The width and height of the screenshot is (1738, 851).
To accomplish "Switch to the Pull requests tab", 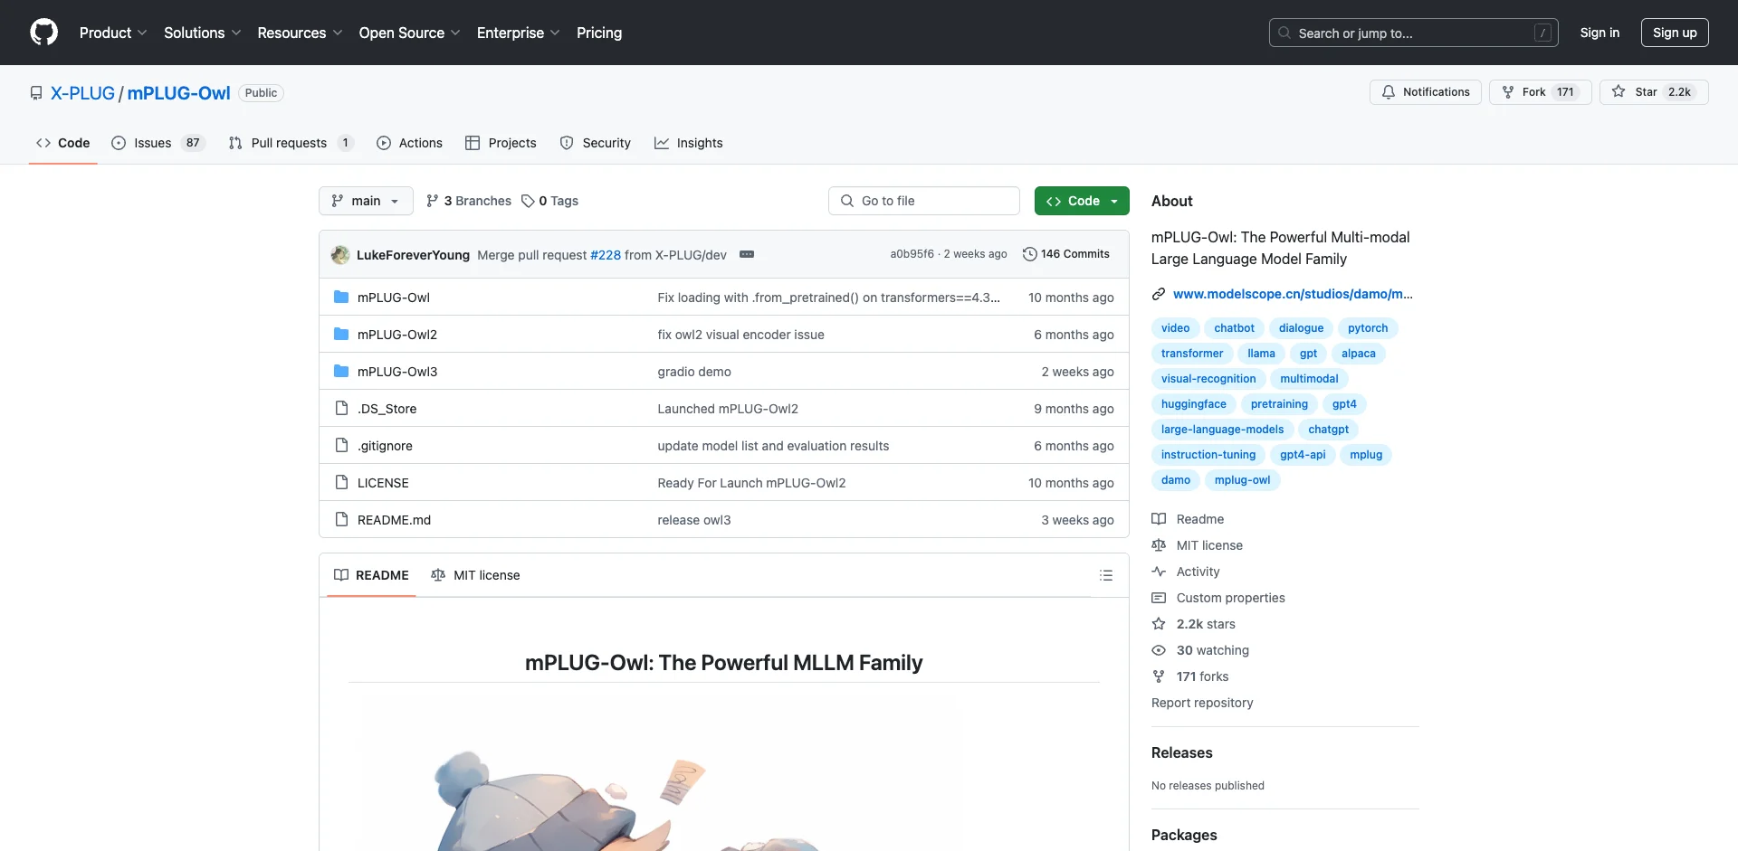I will 290,143.
